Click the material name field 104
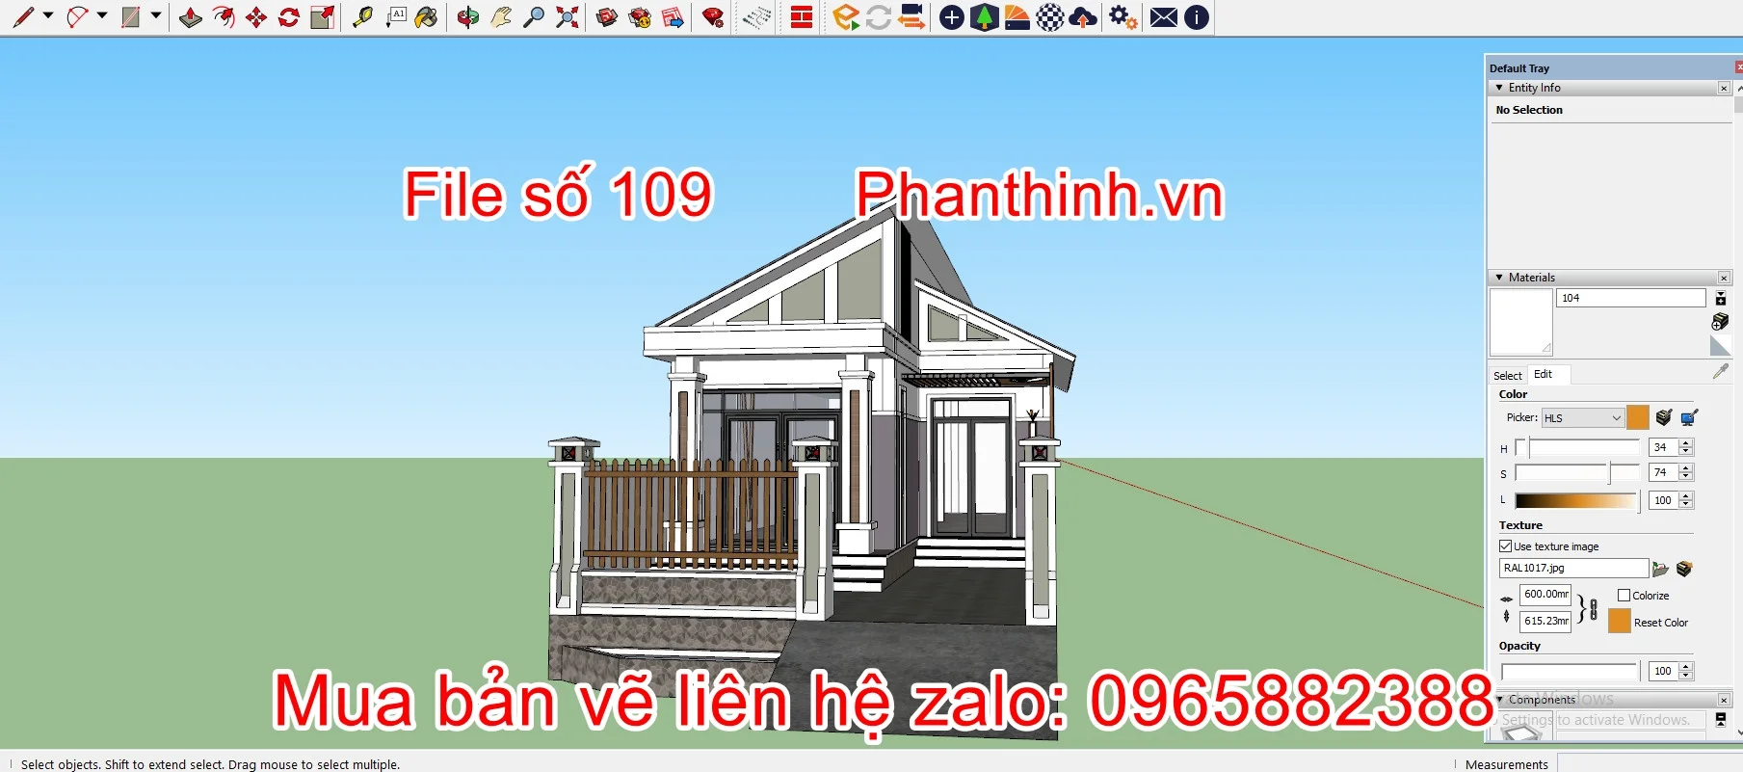The width and height of the screenshot is (1743, 772). (x=1630, y=298)
